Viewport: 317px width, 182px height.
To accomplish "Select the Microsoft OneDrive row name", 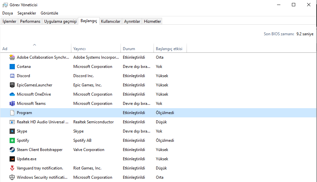I will click(34, 94).
